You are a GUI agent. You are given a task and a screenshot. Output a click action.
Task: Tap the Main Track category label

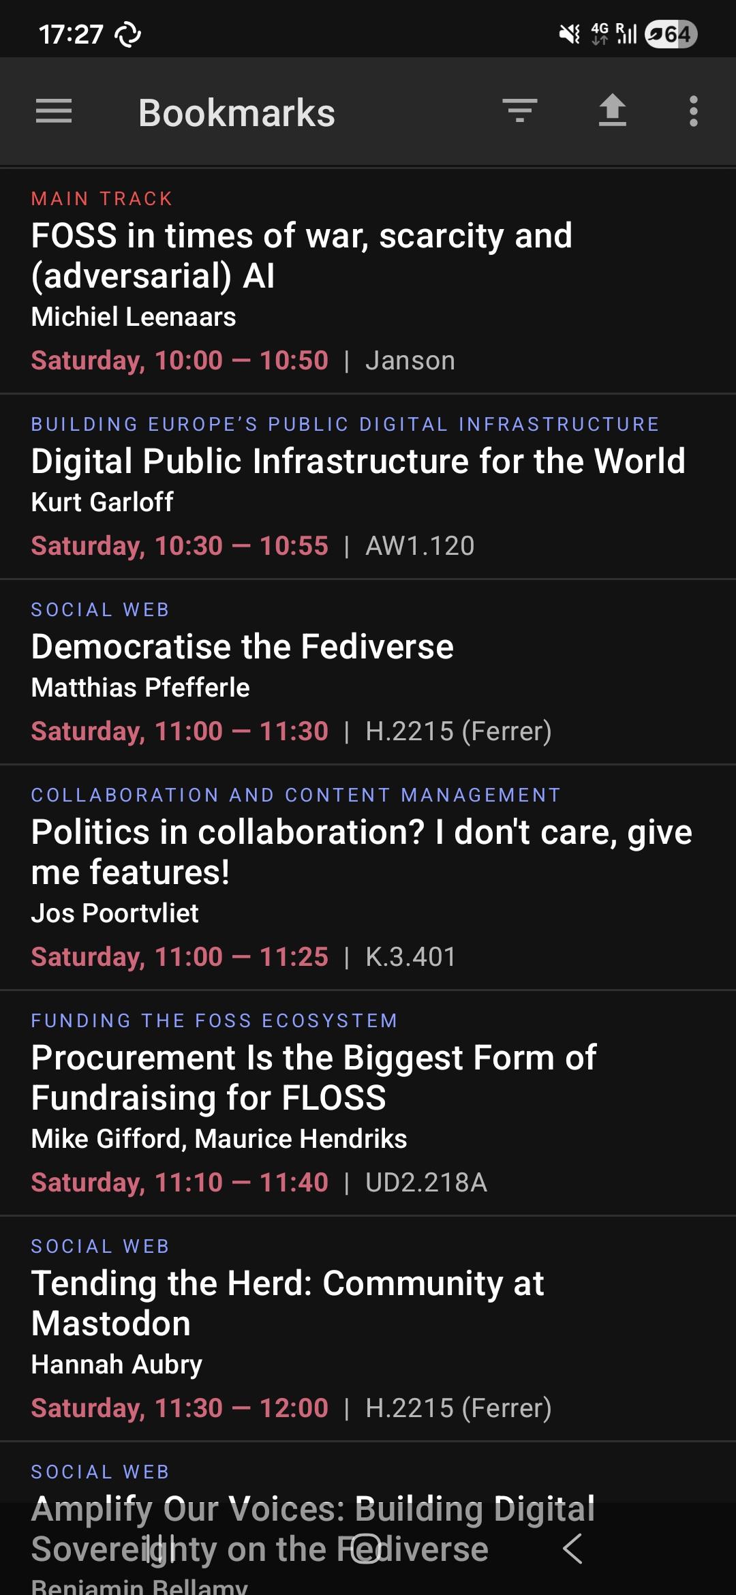pyautogui.click(x=102, y=198)
